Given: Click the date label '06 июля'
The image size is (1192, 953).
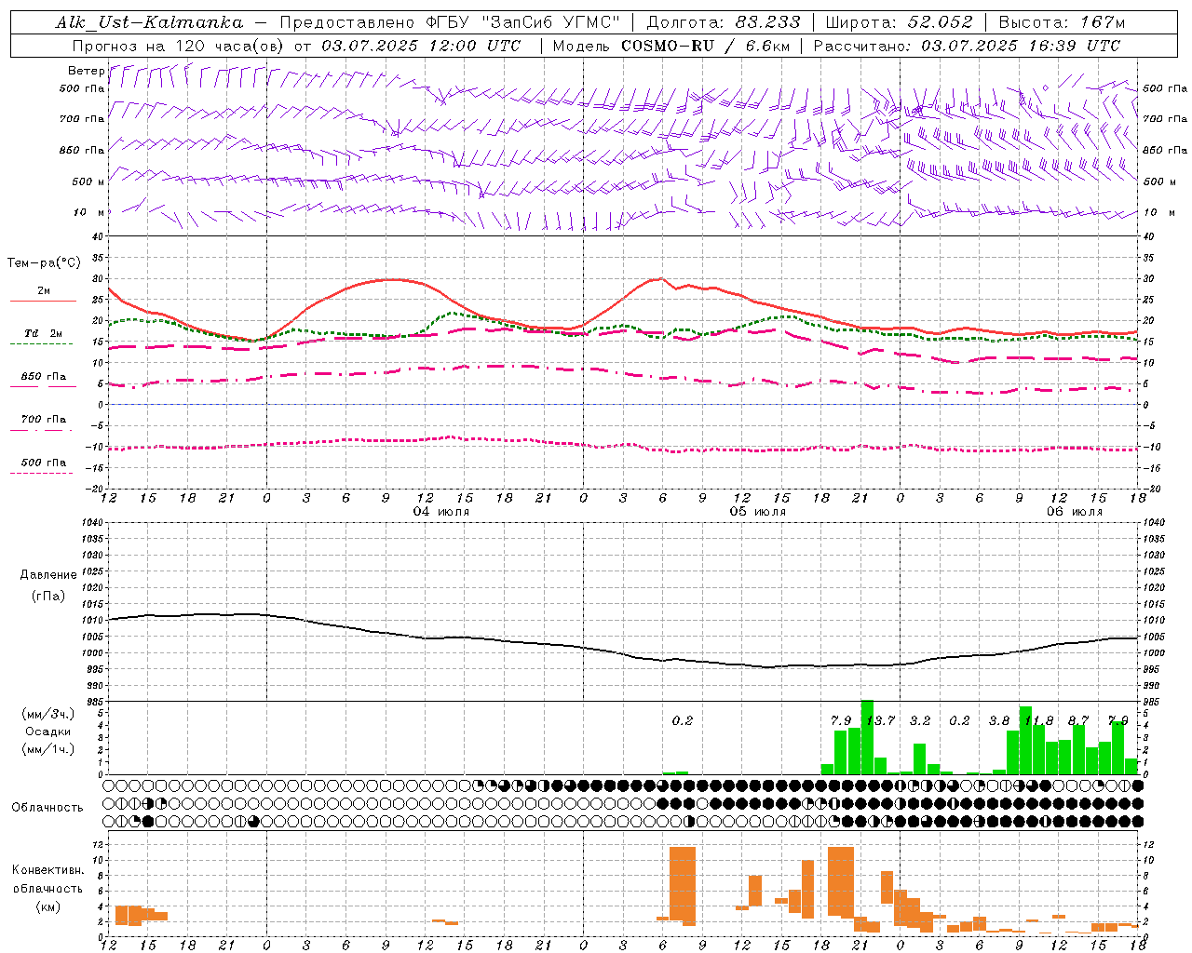Looking at the screenshot, I should [x=1075, y=512].
